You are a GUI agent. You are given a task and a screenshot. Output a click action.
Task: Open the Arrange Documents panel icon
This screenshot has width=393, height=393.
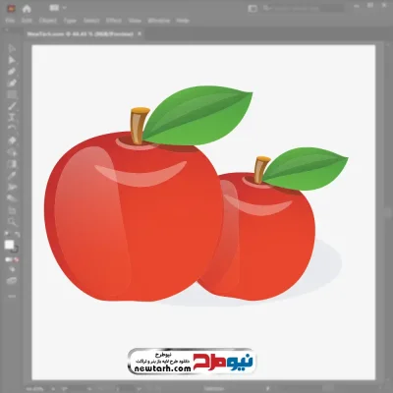[253, 8]
